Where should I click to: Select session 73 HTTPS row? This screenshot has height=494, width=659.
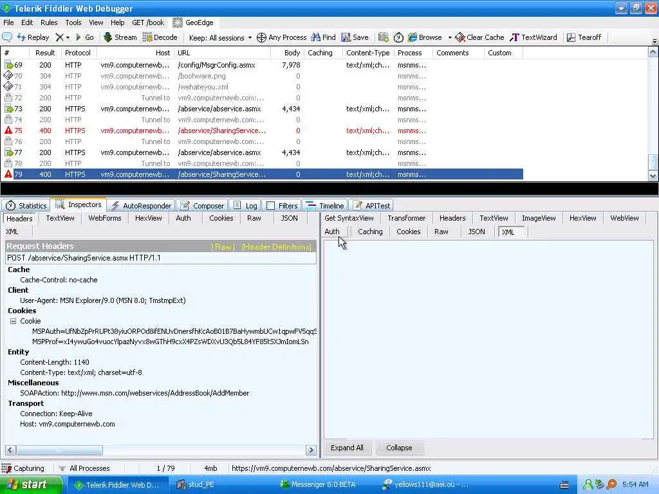tap(262, 109)
